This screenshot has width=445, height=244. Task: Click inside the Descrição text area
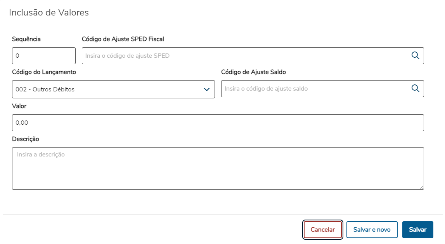pos(217,168)
